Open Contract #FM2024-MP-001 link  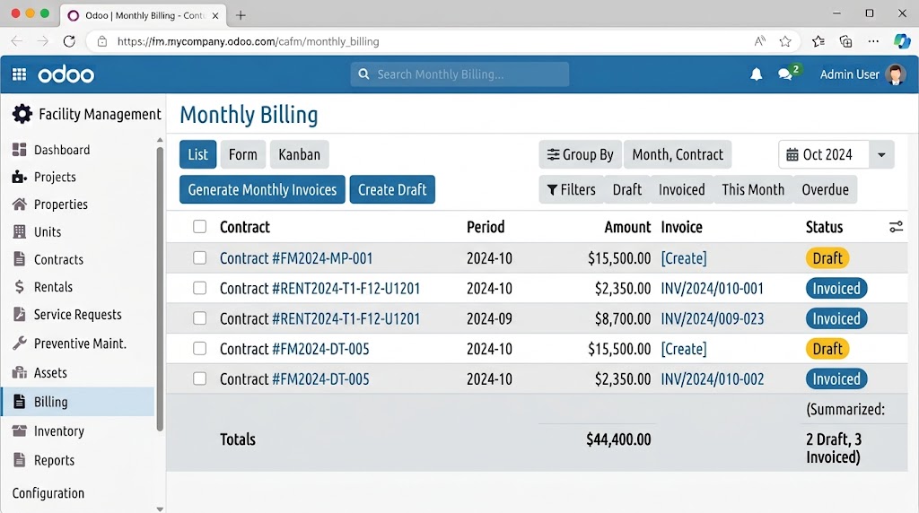click(x=296, y=258)
